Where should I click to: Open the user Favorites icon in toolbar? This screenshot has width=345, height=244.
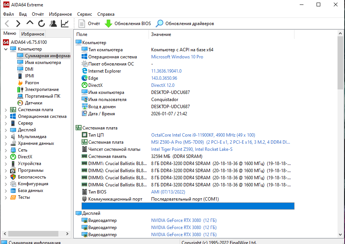point(53,24)
